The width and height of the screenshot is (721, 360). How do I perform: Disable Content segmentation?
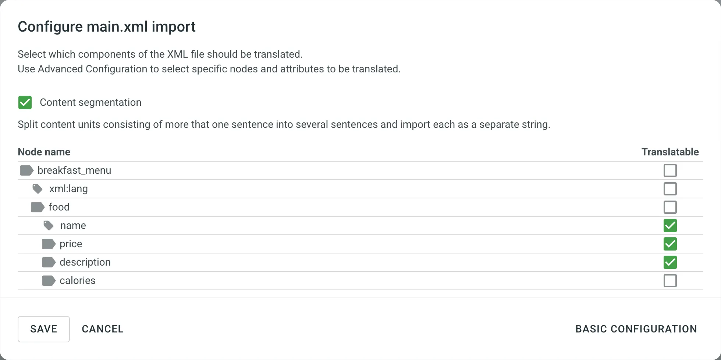(x=25, y=102)
